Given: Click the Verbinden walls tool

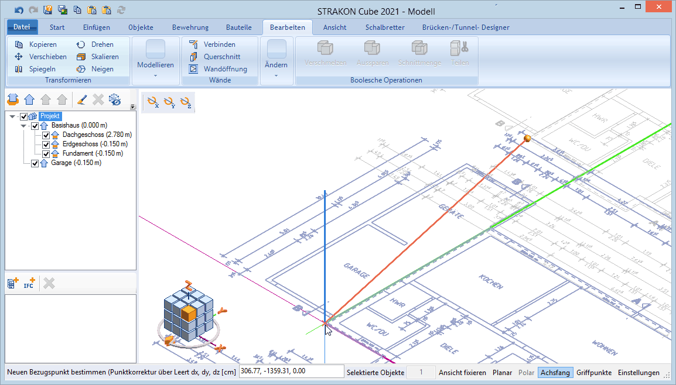Looking at the screenshot, I should 212,44.
